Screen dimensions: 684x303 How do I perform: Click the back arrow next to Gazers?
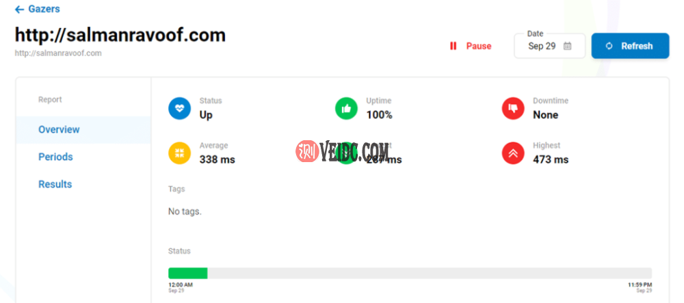pyautogui.click(x=19, y=9)
